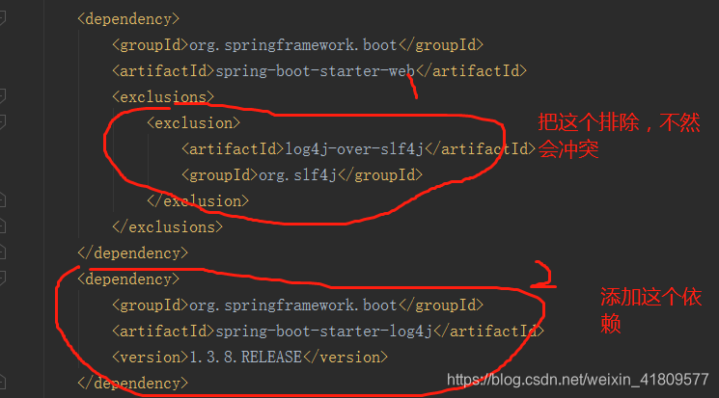Click the org.slf4j groupId line
Viewport: 719px width, 398px height.
click(302, 175)
